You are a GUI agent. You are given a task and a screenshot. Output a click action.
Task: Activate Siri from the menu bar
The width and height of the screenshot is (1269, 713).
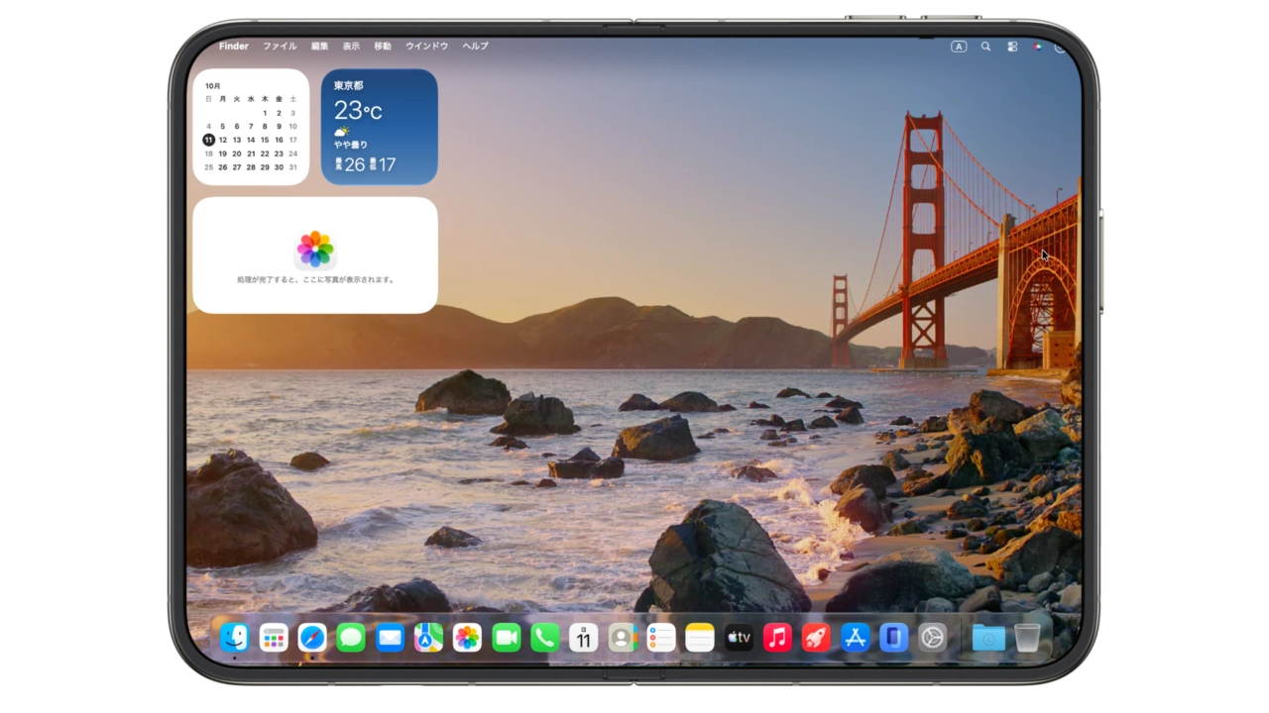click(x=1037, y=47)
